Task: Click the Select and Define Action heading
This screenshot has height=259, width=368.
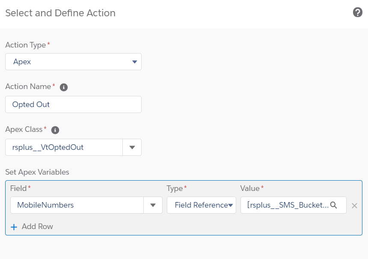Action: 60,13
